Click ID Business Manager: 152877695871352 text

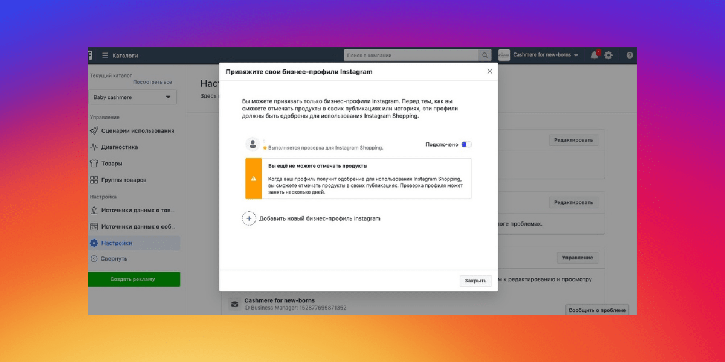(x=295, y=308)
